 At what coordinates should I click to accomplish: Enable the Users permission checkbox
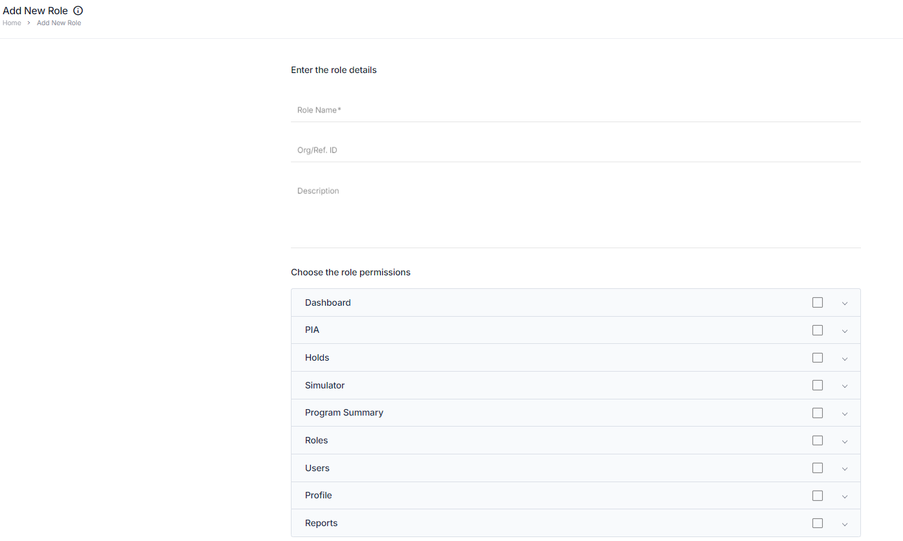pyautogui.click(x=818, y=468)
